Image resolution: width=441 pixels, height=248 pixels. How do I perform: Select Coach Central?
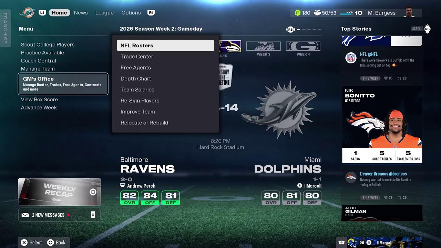[38, 61]
